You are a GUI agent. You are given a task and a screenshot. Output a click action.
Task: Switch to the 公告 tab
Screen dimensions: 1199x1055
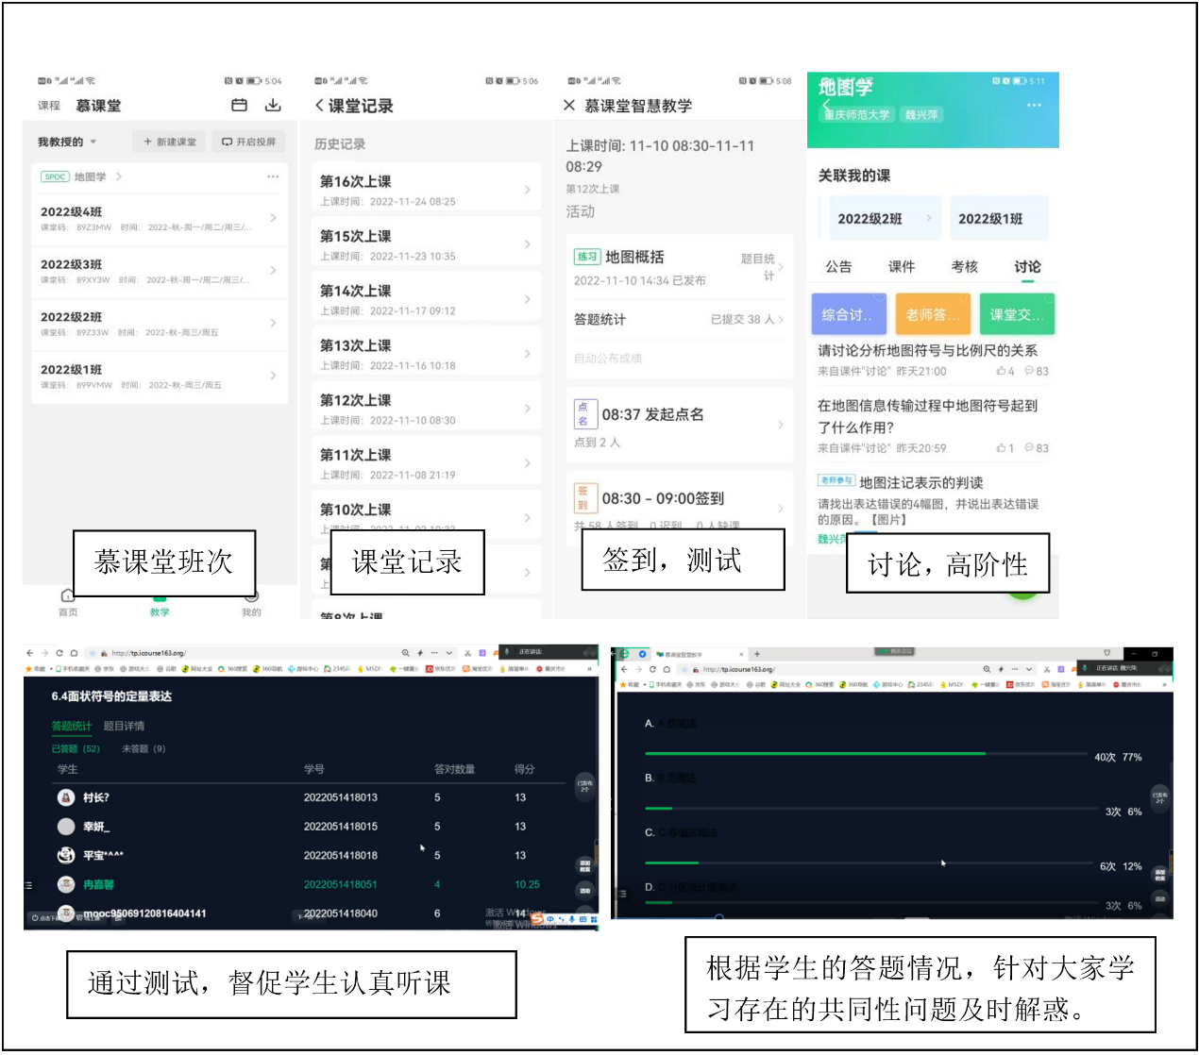point(838,266)
